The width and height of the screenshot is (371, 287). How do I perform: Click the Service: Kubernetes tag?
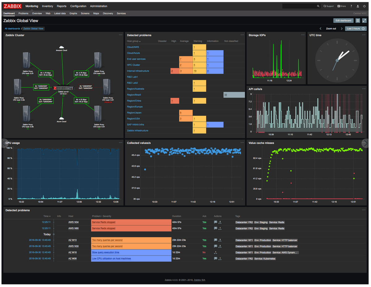[265, 259]
